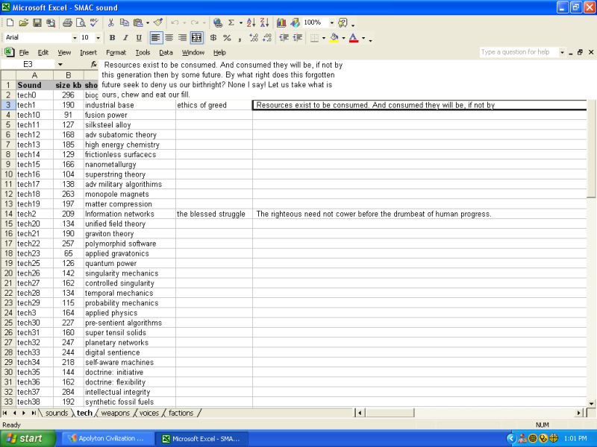Open the Chart Wizard icon

pos(281,23)
